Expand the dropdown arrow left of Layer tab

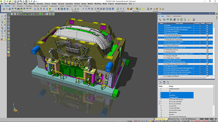coord(159,16)
